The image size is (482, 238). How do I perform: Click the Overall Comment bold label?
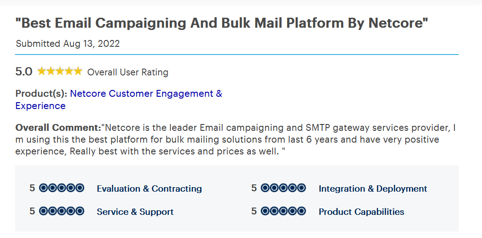click(58, 128)
